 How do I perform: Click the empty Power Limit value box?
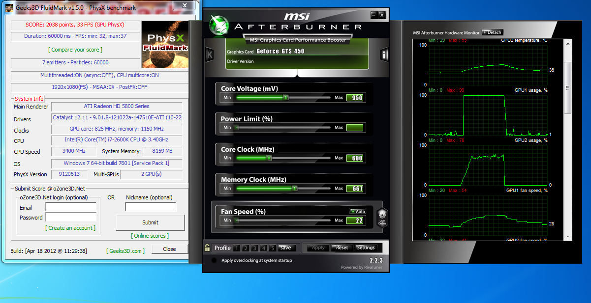pyautogui.click(x=355, y=128)
